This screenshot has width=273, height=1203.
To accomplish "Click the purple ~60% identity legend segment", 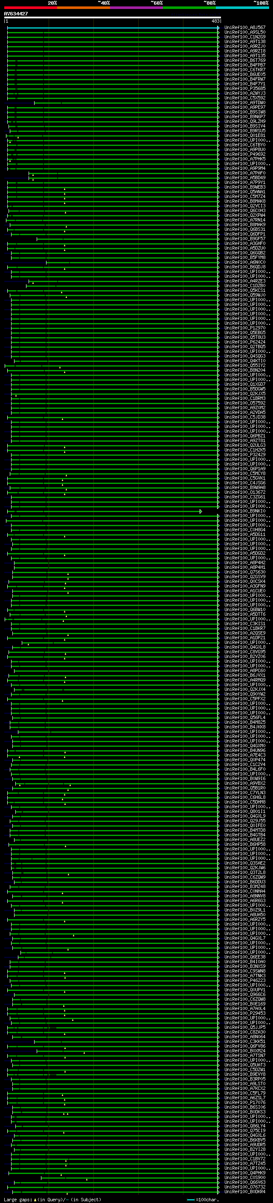I will 137,8.
